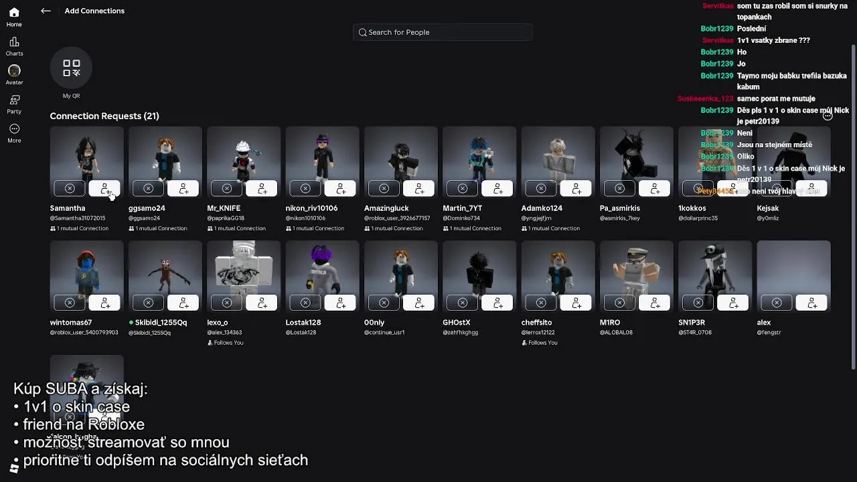Accept alex's connection request

click(x=812, y=303)
